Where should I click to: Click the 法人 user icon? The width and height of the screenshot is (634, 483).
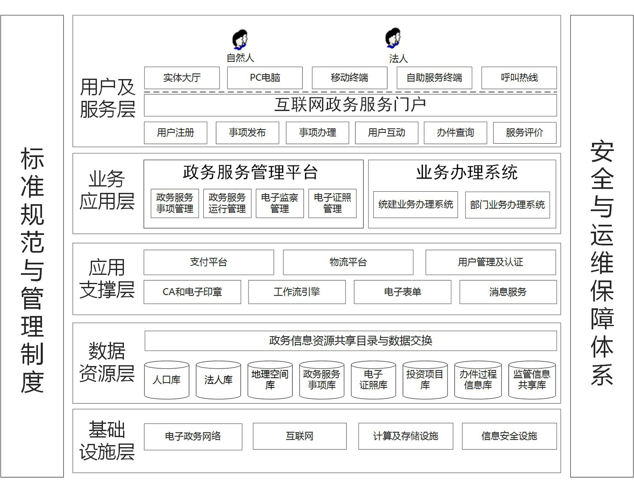tap(393, 38)
